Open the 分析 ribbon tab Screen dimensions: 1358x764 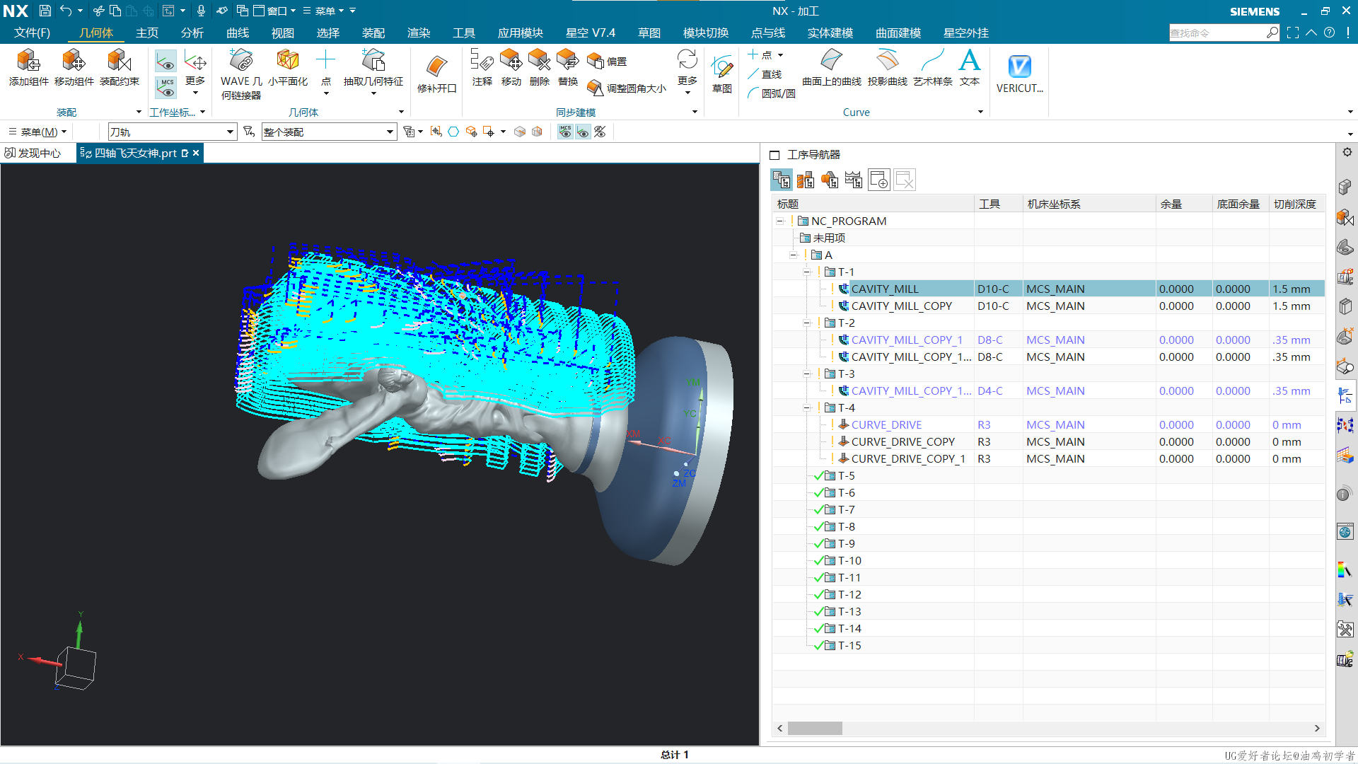[192, 33]
